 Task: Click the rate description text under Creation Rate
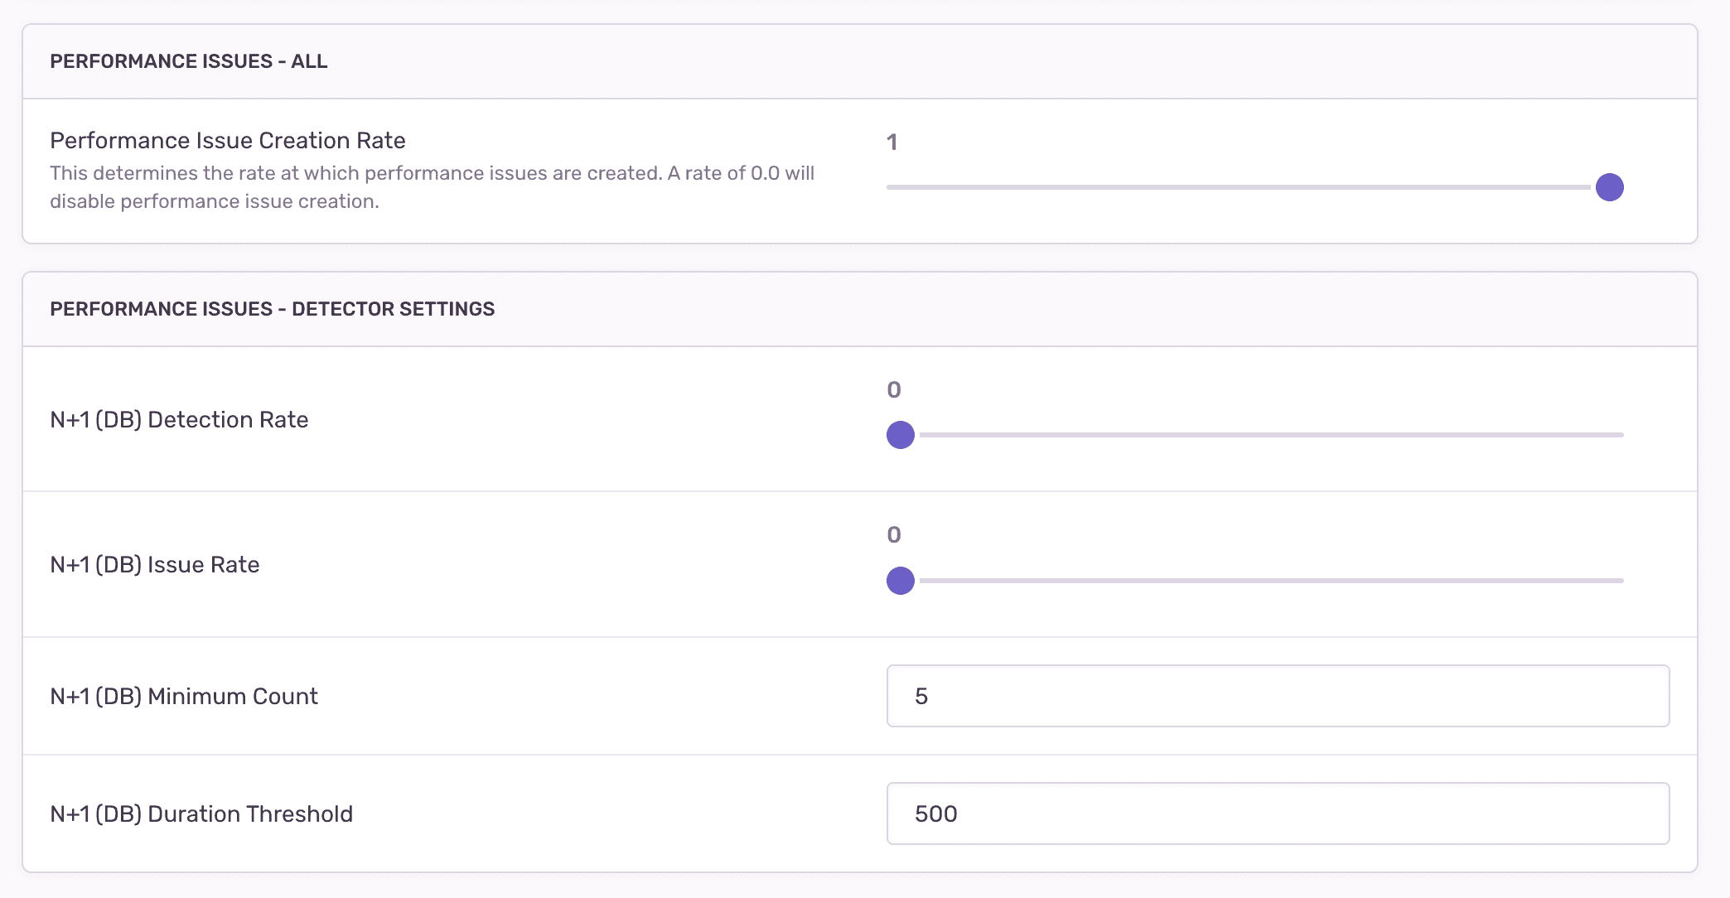tap(432, 186)
